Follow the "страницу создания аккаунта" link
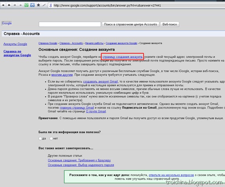 coord(122,57)
